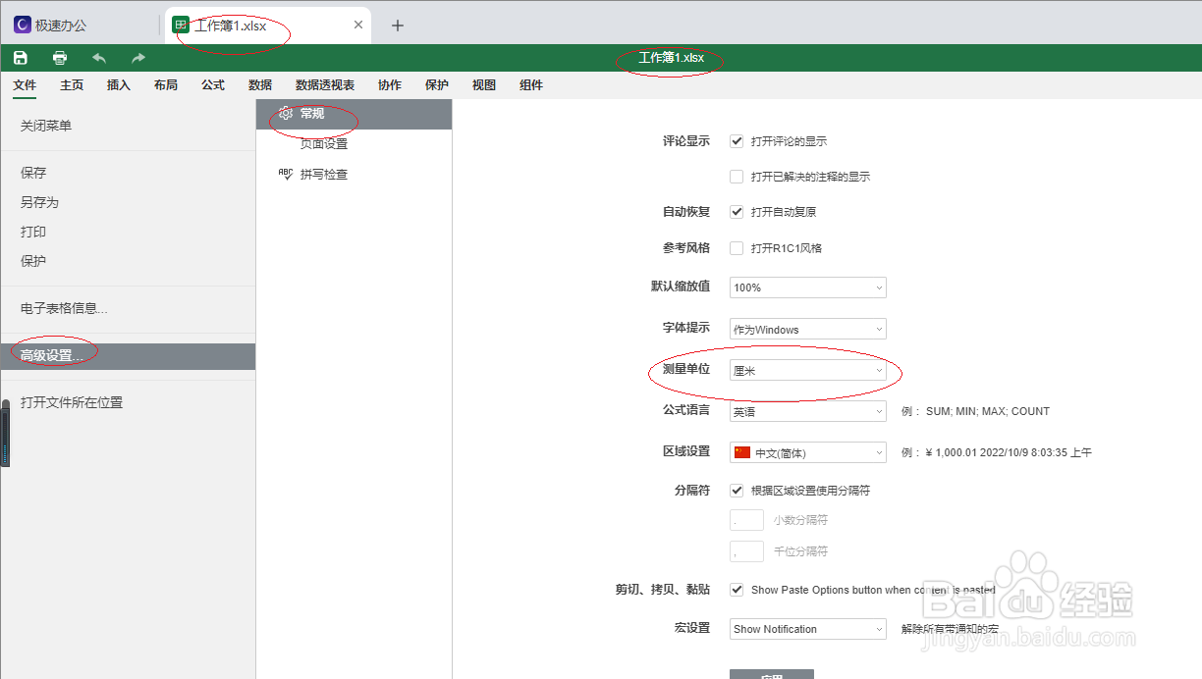
Task: Click the 小数分隔符 input field
Action: [x=746, y=520]
